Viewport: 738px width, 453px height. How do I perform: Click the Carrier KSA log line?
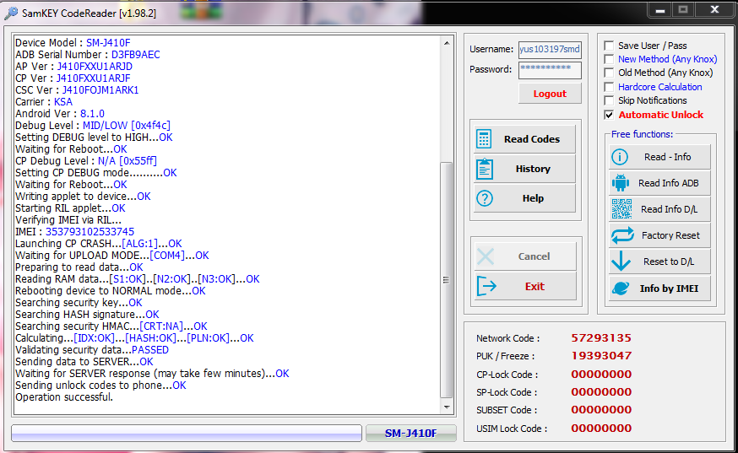tap(44, 102)
